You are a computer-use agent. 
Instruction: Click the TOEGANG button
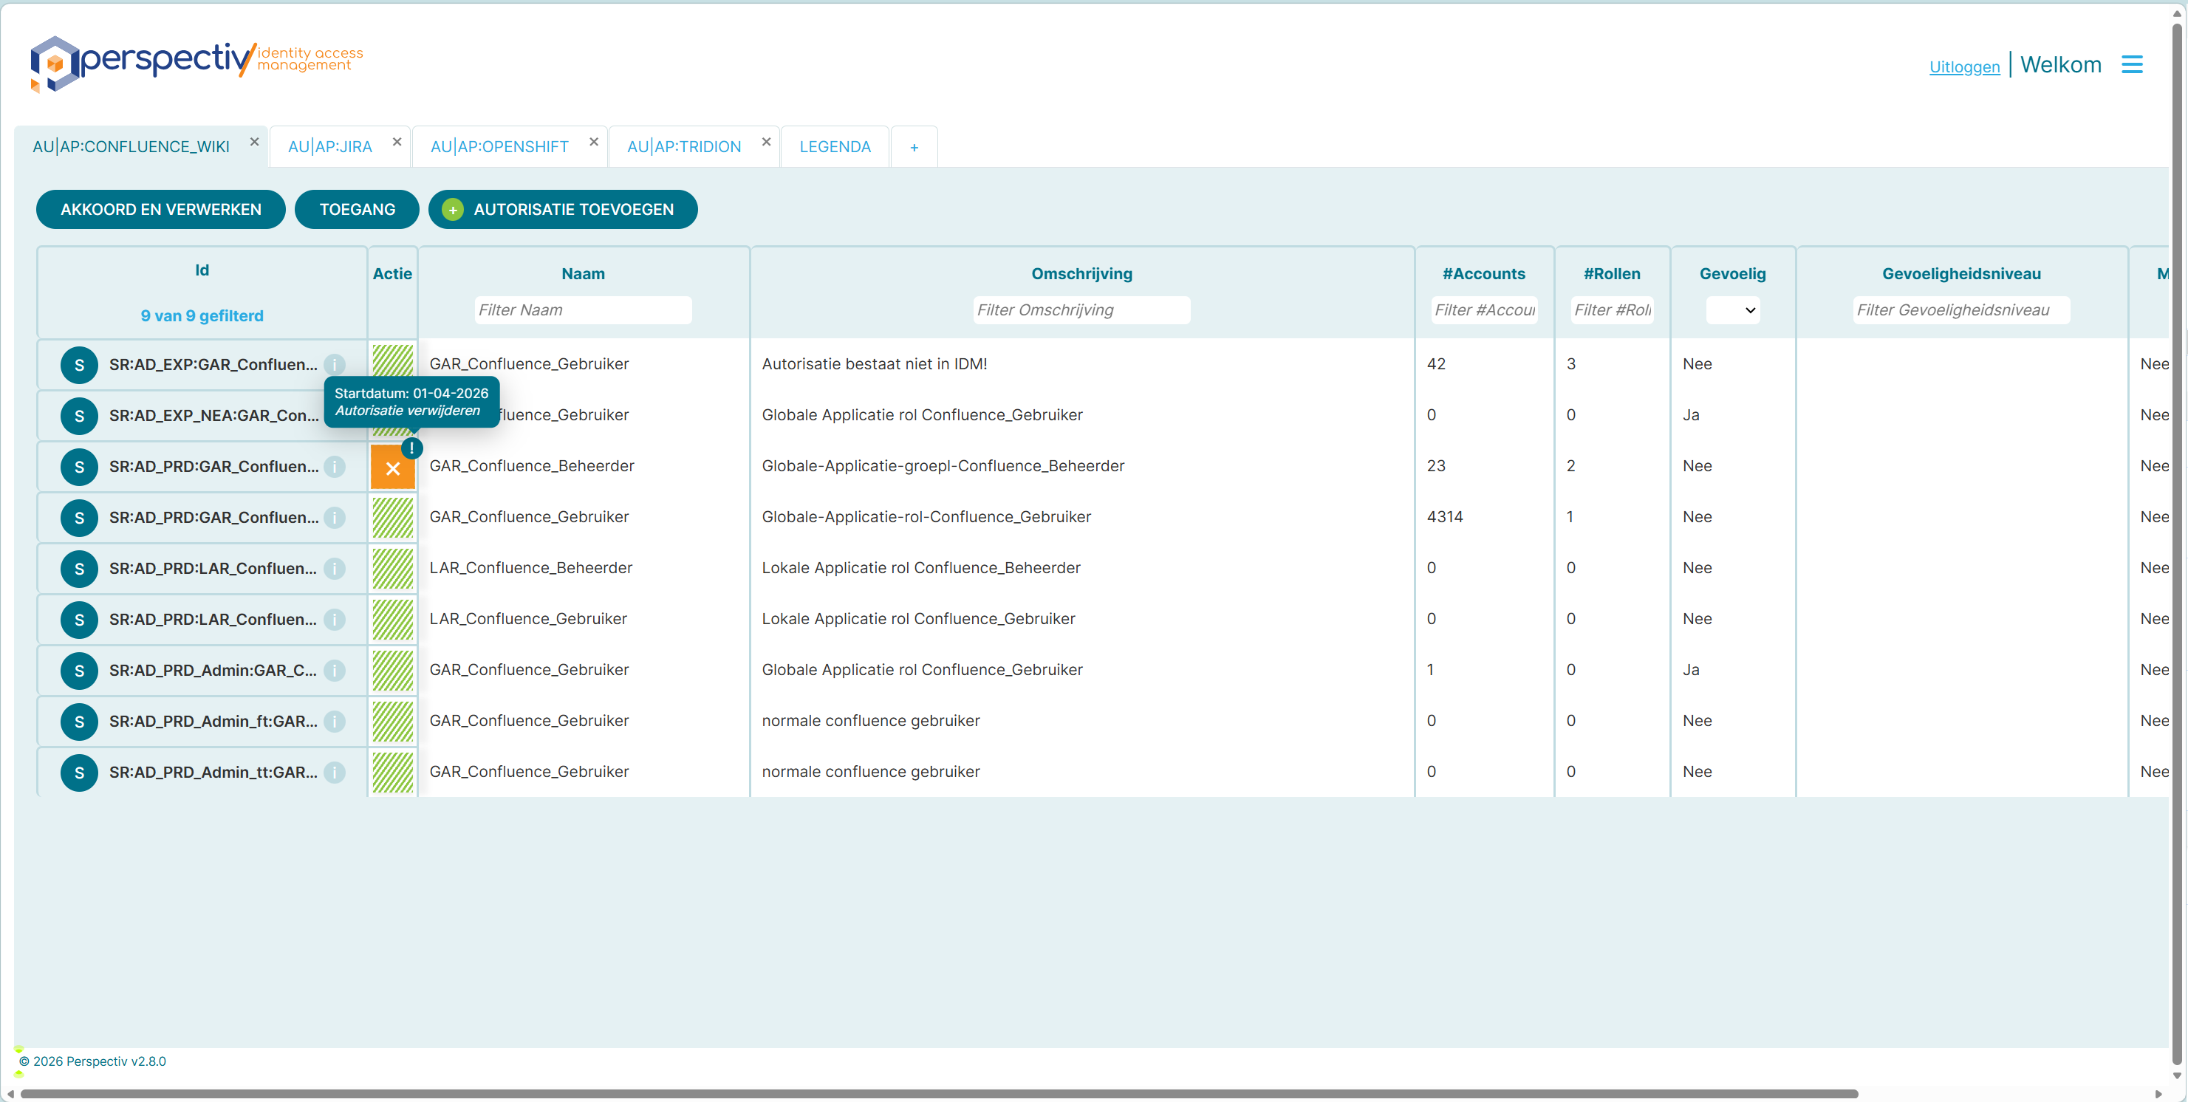357,210
